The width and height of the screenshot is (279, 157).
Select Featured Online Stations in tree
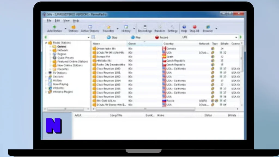coord(72,61)
